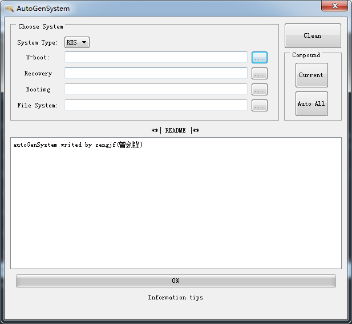Click the Current compound button
Viewport: 352px width, 324px height.
tap(311, 75)
